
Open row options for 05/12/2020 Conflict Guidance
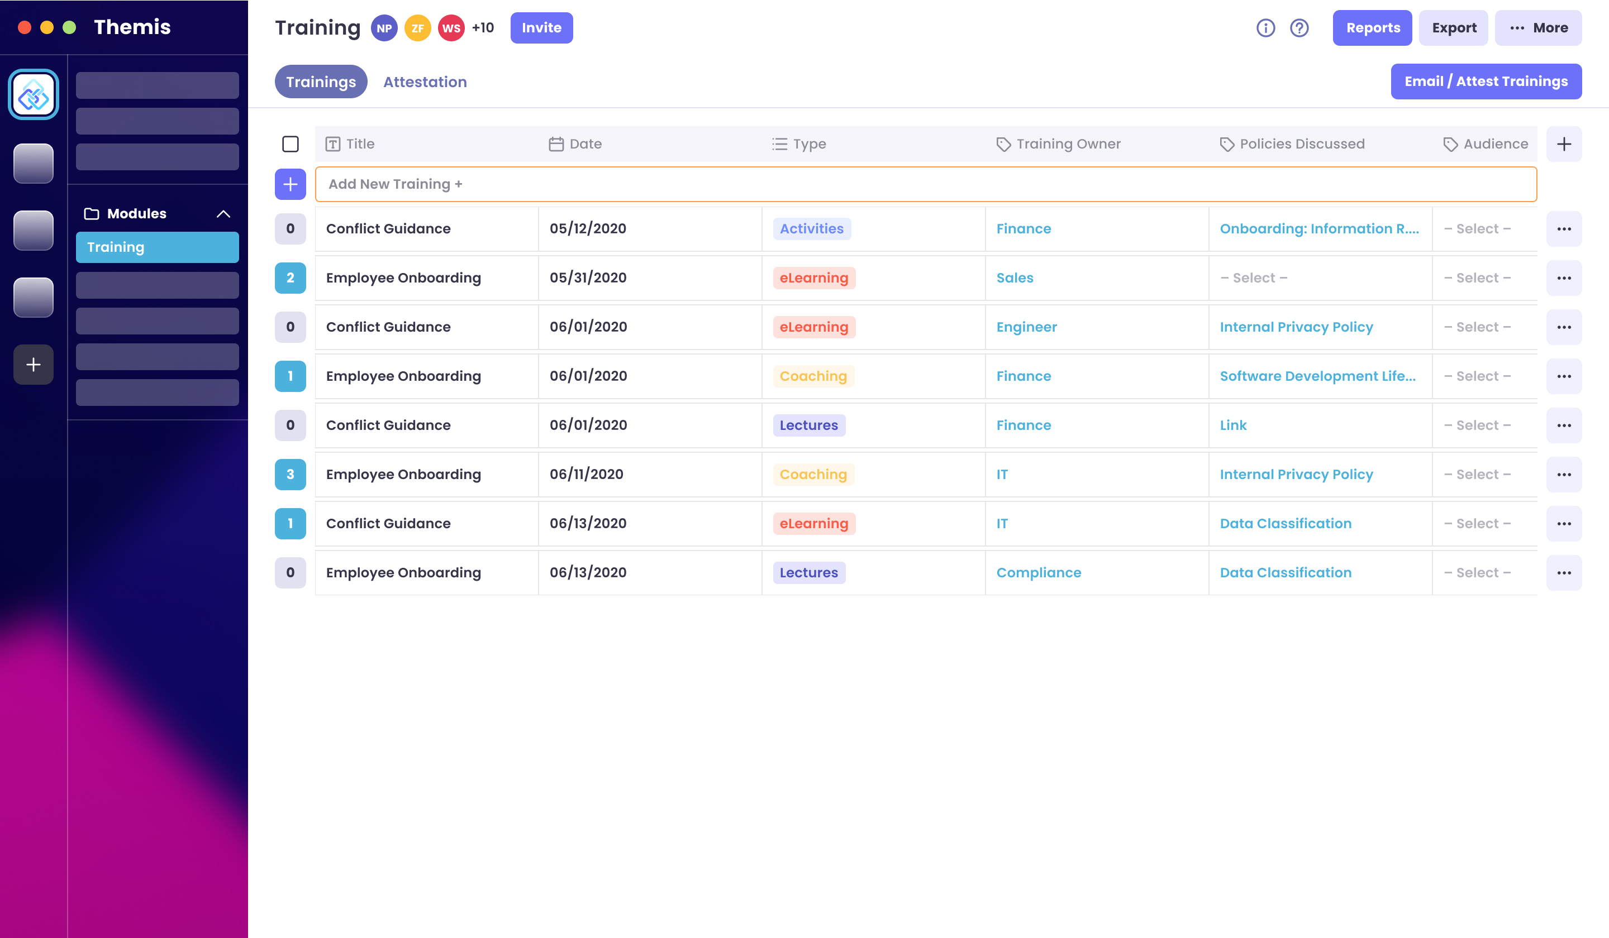[x=1563, y=229]
